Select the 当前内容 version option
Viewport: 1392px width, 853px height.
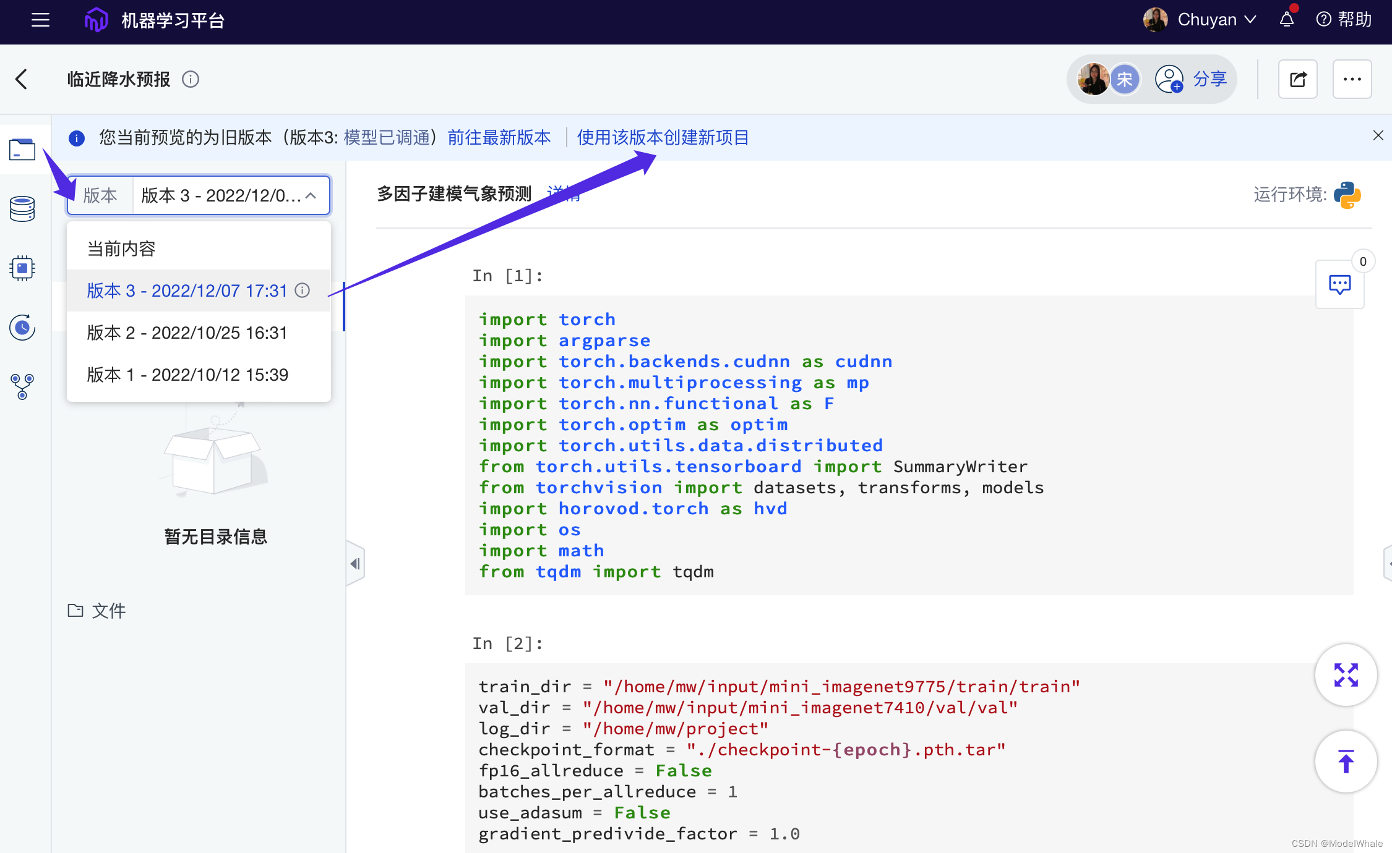coord(121,248)
